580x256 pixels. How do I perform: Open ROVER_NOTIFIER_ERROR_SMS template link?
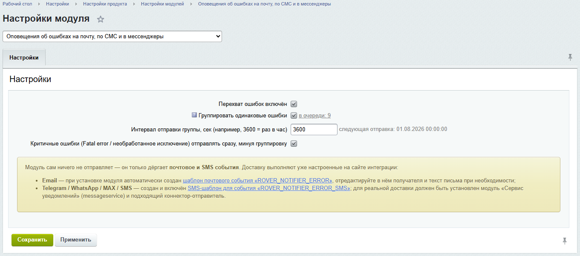[269, 188]
